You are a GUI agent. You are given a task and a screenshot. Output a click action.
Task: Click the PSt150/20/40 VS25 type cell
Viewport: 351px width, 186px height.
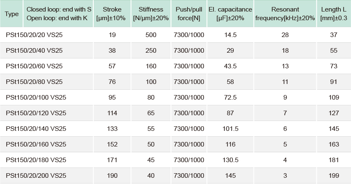tap(34, 51)
